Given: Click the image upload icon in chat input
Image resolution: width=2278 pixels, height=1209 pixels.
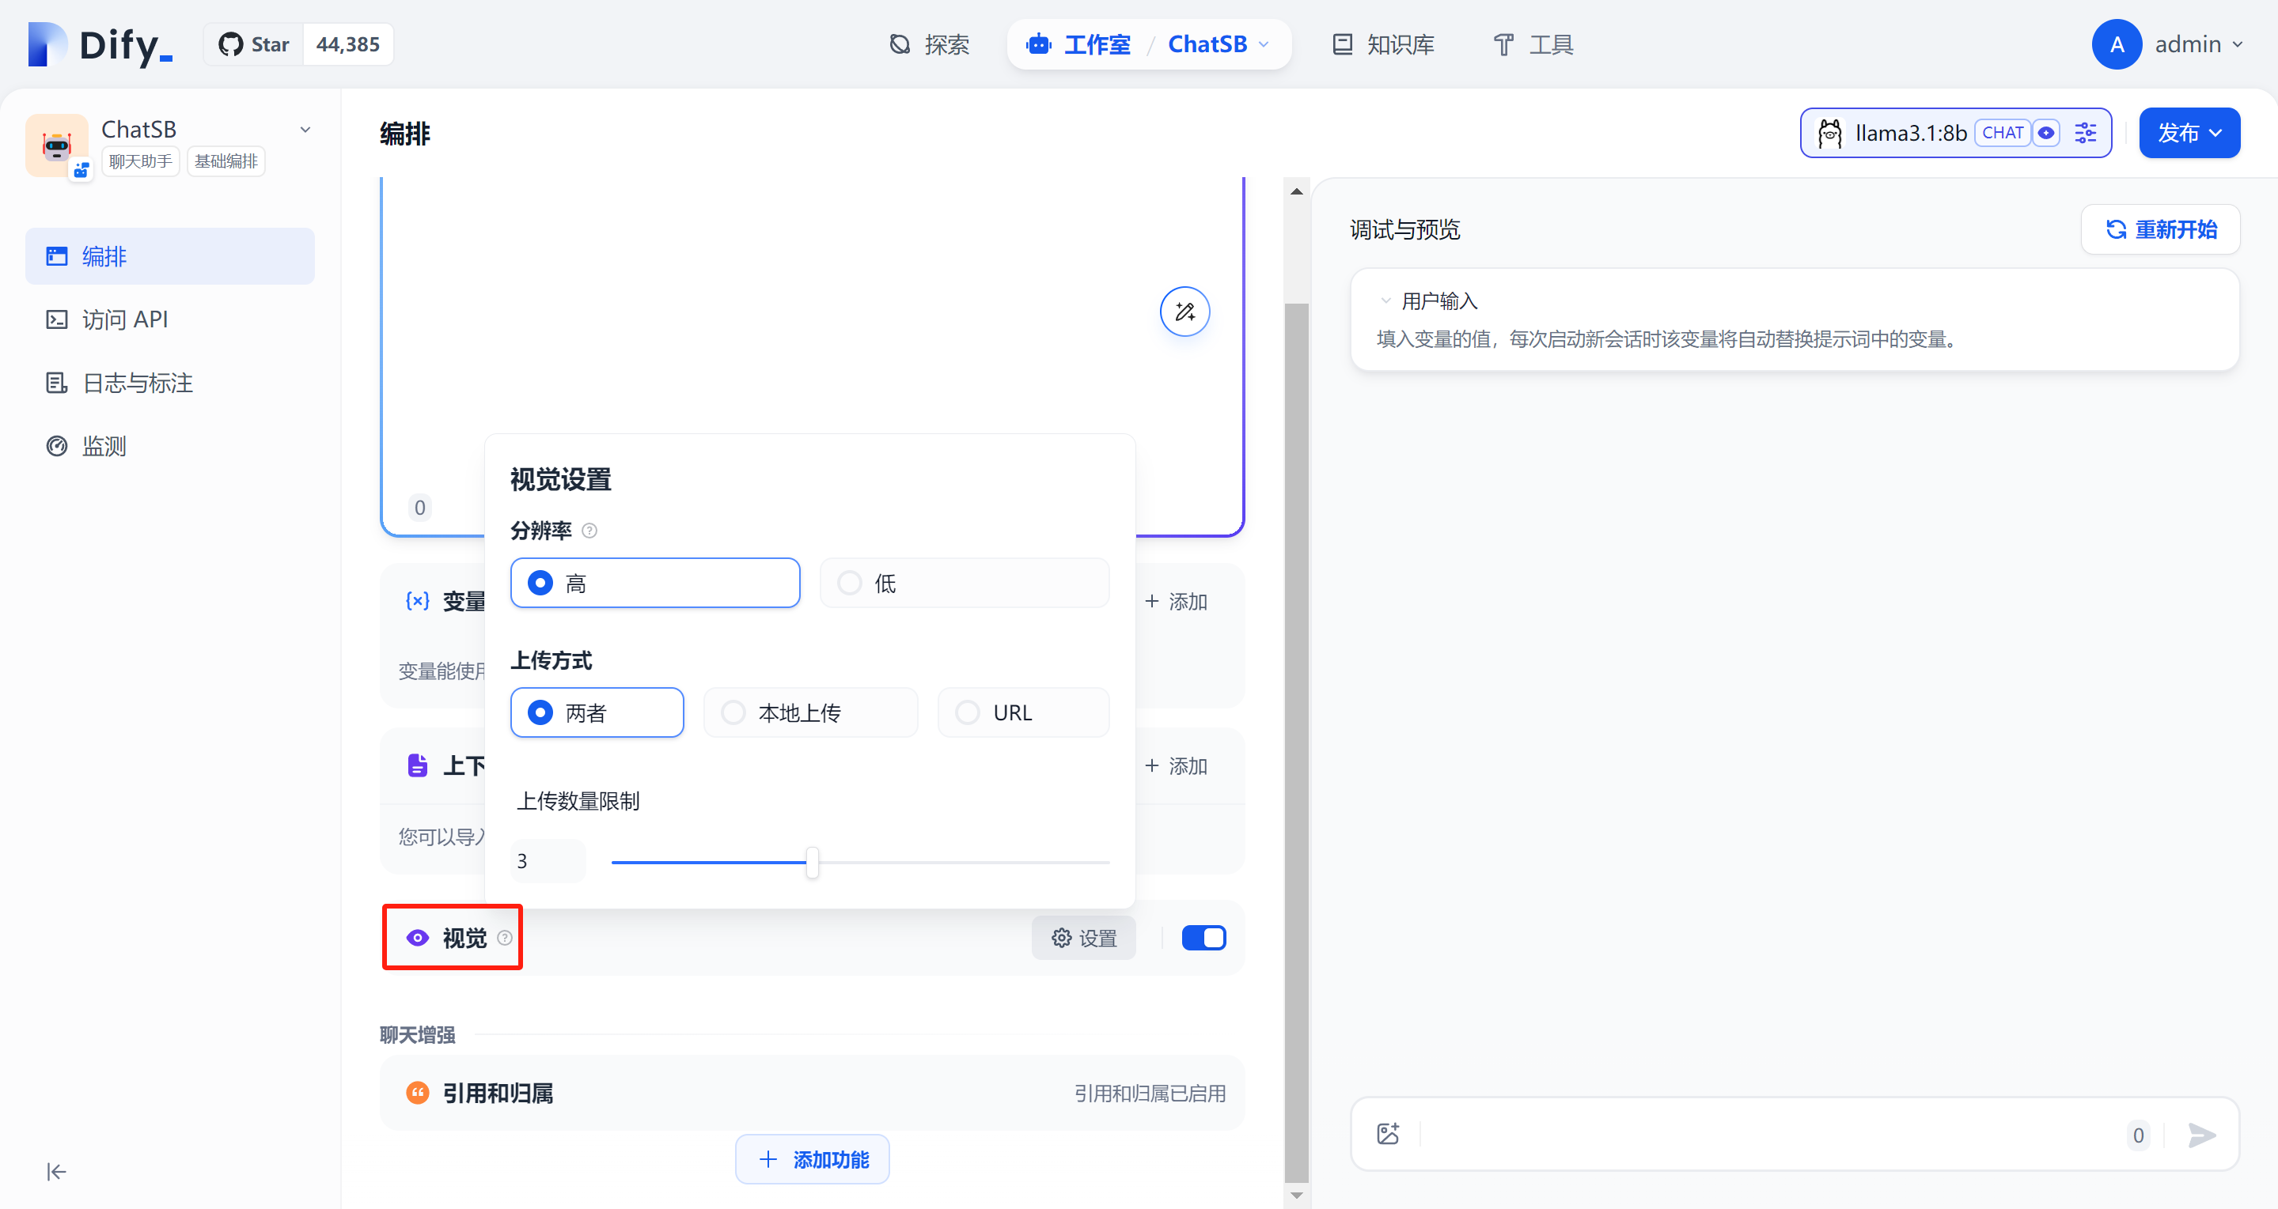Looking at the screenshot, I should point(1388,1134).
